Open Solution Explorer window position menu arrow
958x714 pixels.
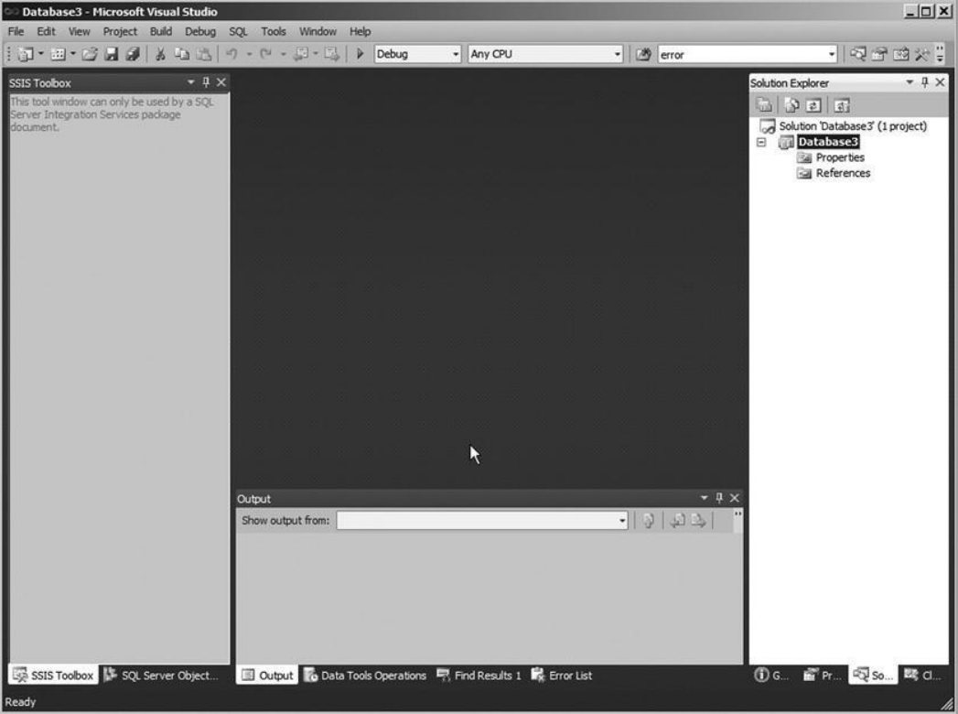910,81
